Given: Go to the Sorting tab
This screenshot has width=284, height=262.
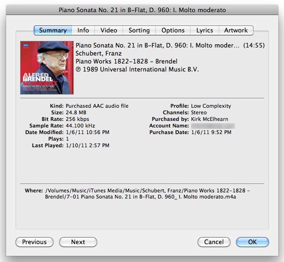Looking at the screenshot, I should click(139, 30).
